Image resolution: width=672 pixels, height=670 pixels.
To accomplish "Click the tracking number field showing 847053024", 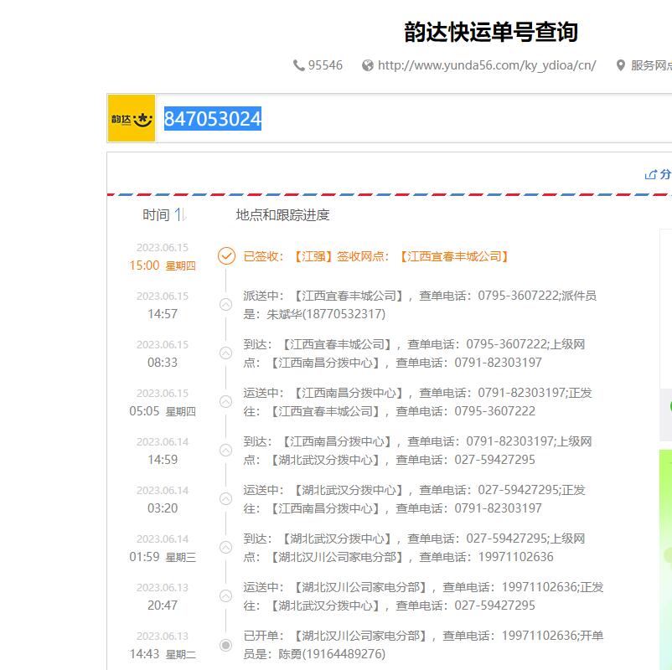I will [x=414, y=118].
